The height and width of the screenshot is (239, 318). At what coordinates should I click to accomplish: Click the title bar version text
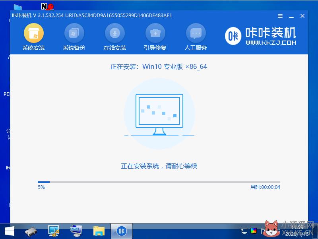click(x=92, y=16)
